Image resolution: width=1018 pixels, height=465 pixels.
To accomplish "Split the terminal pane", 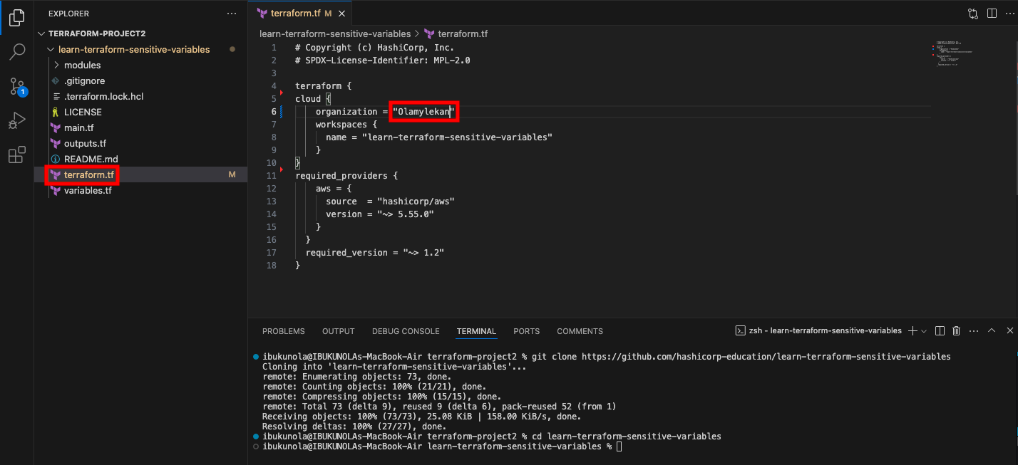I will pyautogui.click(x=940, y=331).
